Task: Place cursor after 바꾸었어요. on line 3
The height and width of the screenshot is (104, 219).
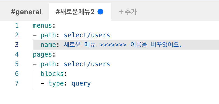Action: 182,45
